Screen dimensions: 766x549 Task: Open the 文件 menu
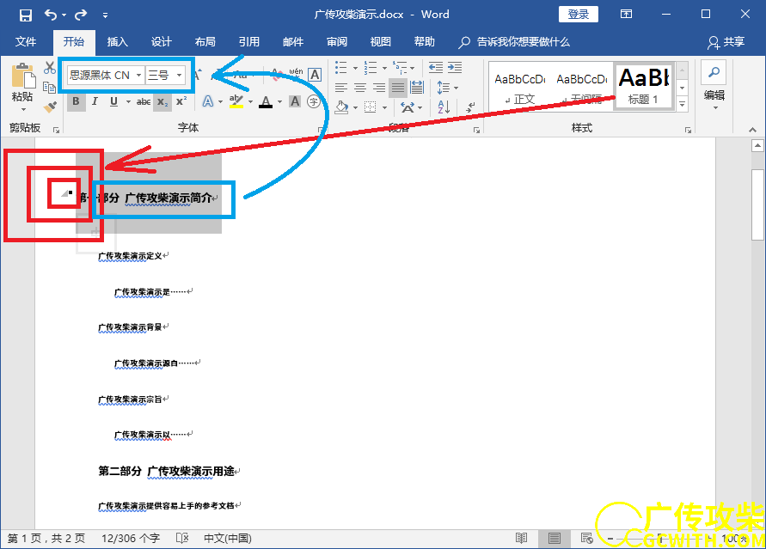point(26,42)
